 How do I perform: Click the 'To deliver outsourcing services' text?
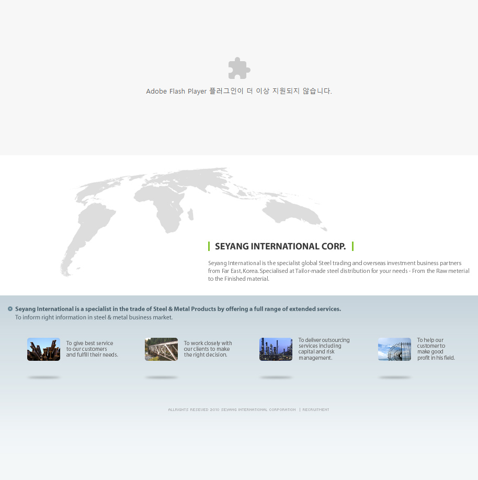click(x=324, y=349)
